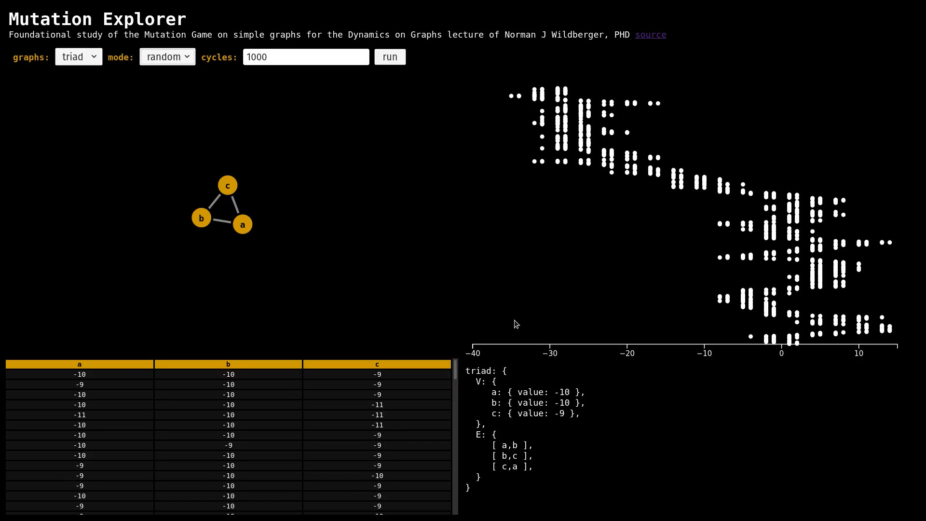Click the 'c: { value: -9 }' text line
This screenshot has width=926, height=521.
(535, 413)
